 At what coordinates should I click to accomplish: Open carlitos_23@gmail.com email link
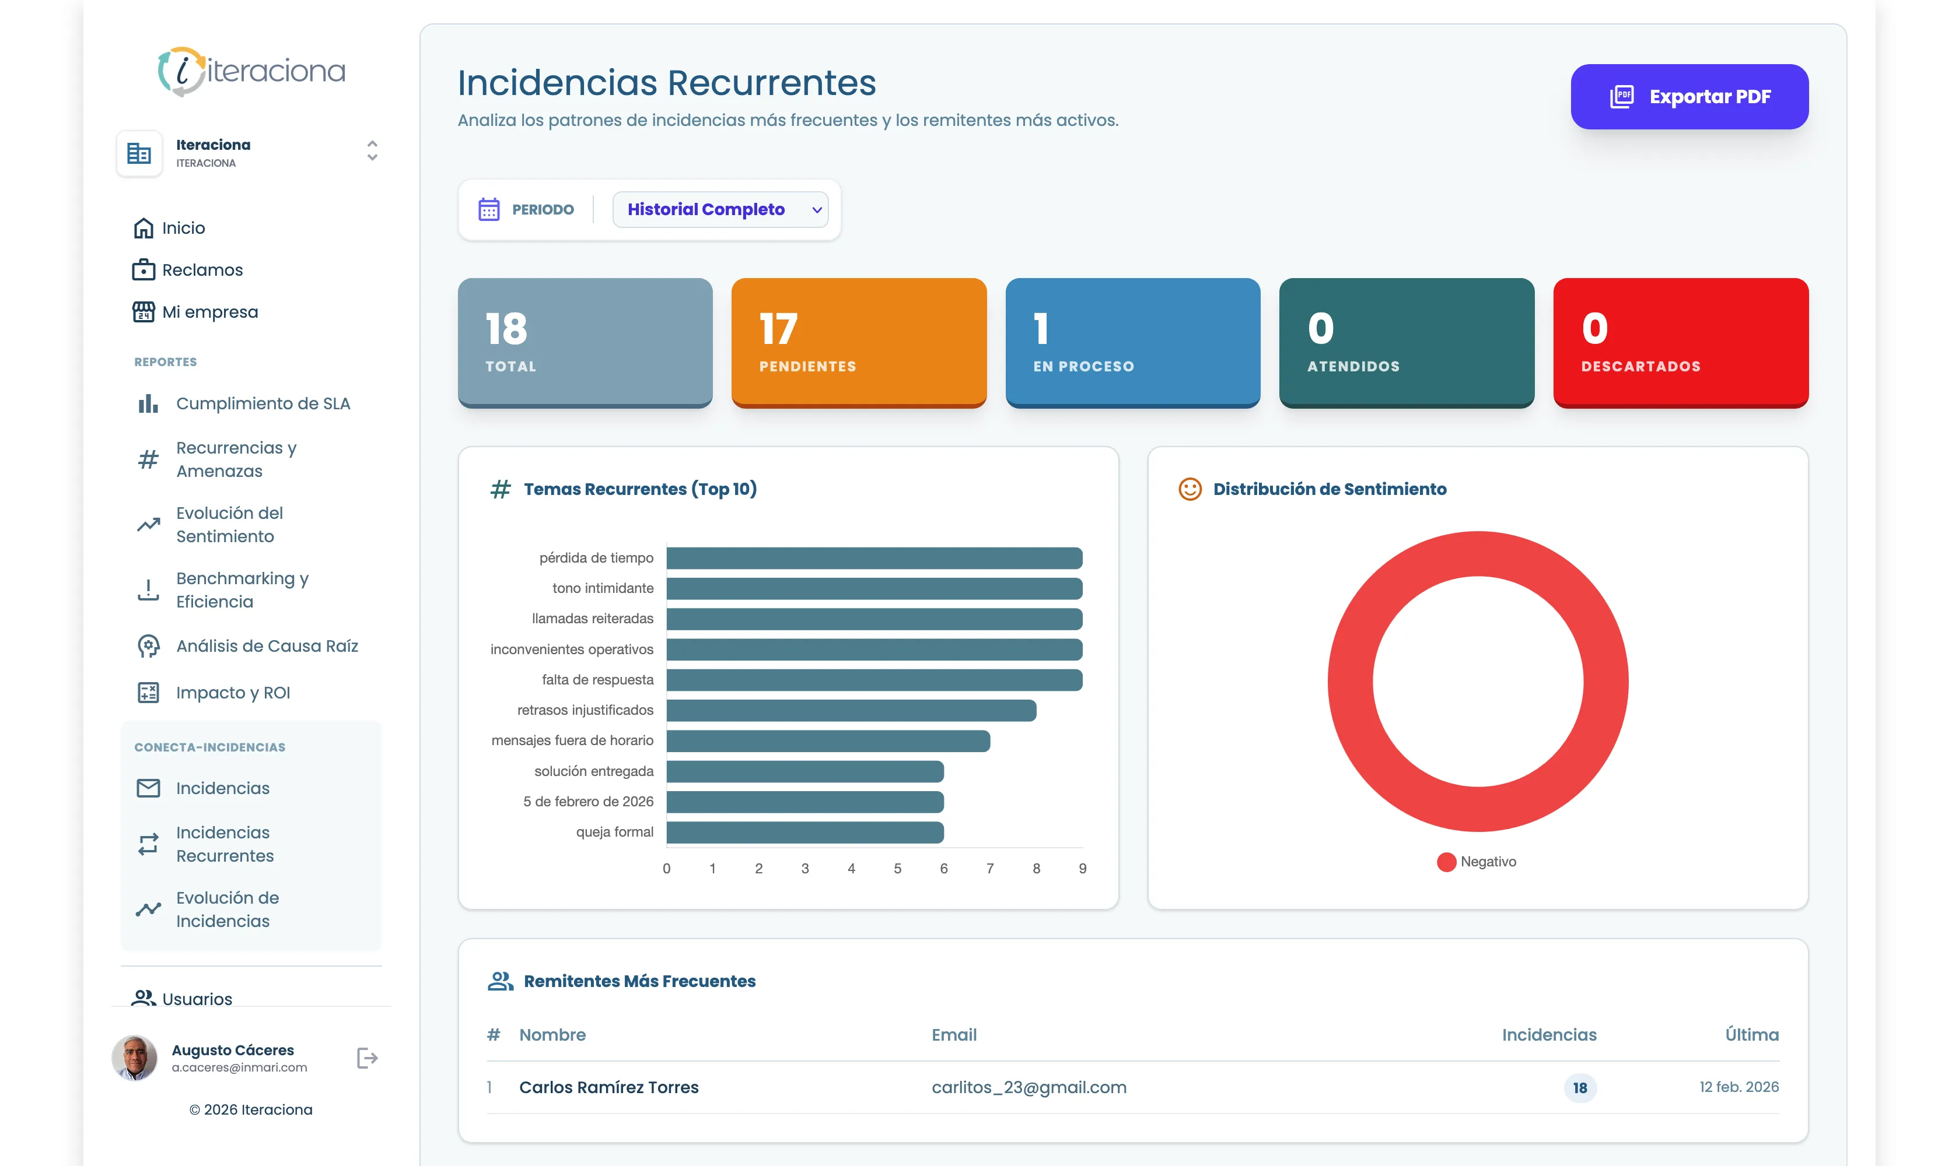[1029, 1087]
